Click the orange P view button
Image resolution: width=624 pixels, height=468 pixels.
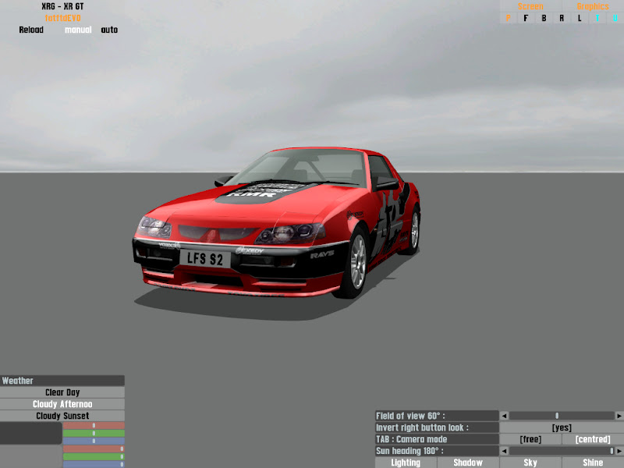click(x=509, y=18)
